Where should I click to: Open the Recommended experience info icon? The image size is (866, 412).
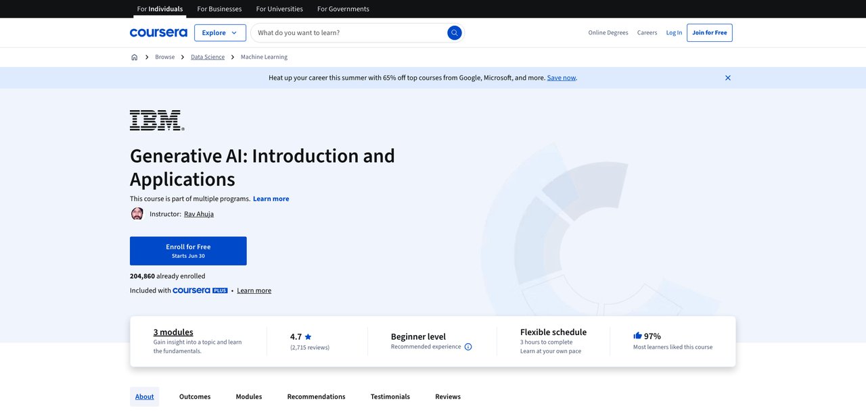click(468, 347)
